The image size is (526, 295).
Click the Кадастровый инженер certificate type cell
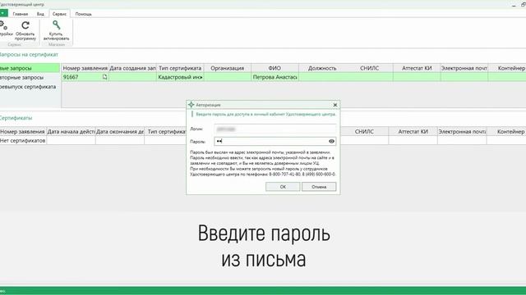(x=180, y=77)
